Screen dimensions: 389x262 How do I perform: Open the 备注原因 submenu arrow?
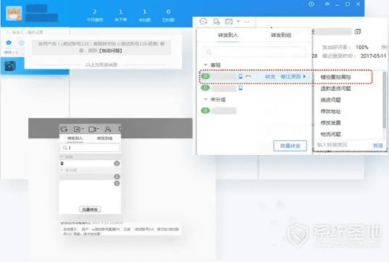click(x=304, y=77)
